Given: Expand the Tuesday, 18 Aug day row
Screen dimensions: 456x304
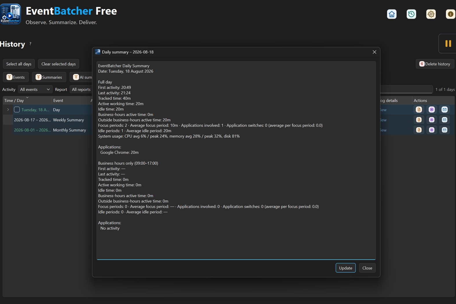Looking at the screenshot, I should coord(8,110).
